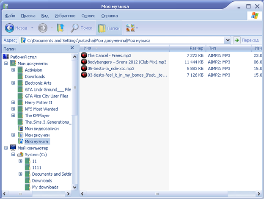This screenshot has width=264, height=199.
Task: Select Рабочий стол in folder tree
Action: click(x=23, y=57)
